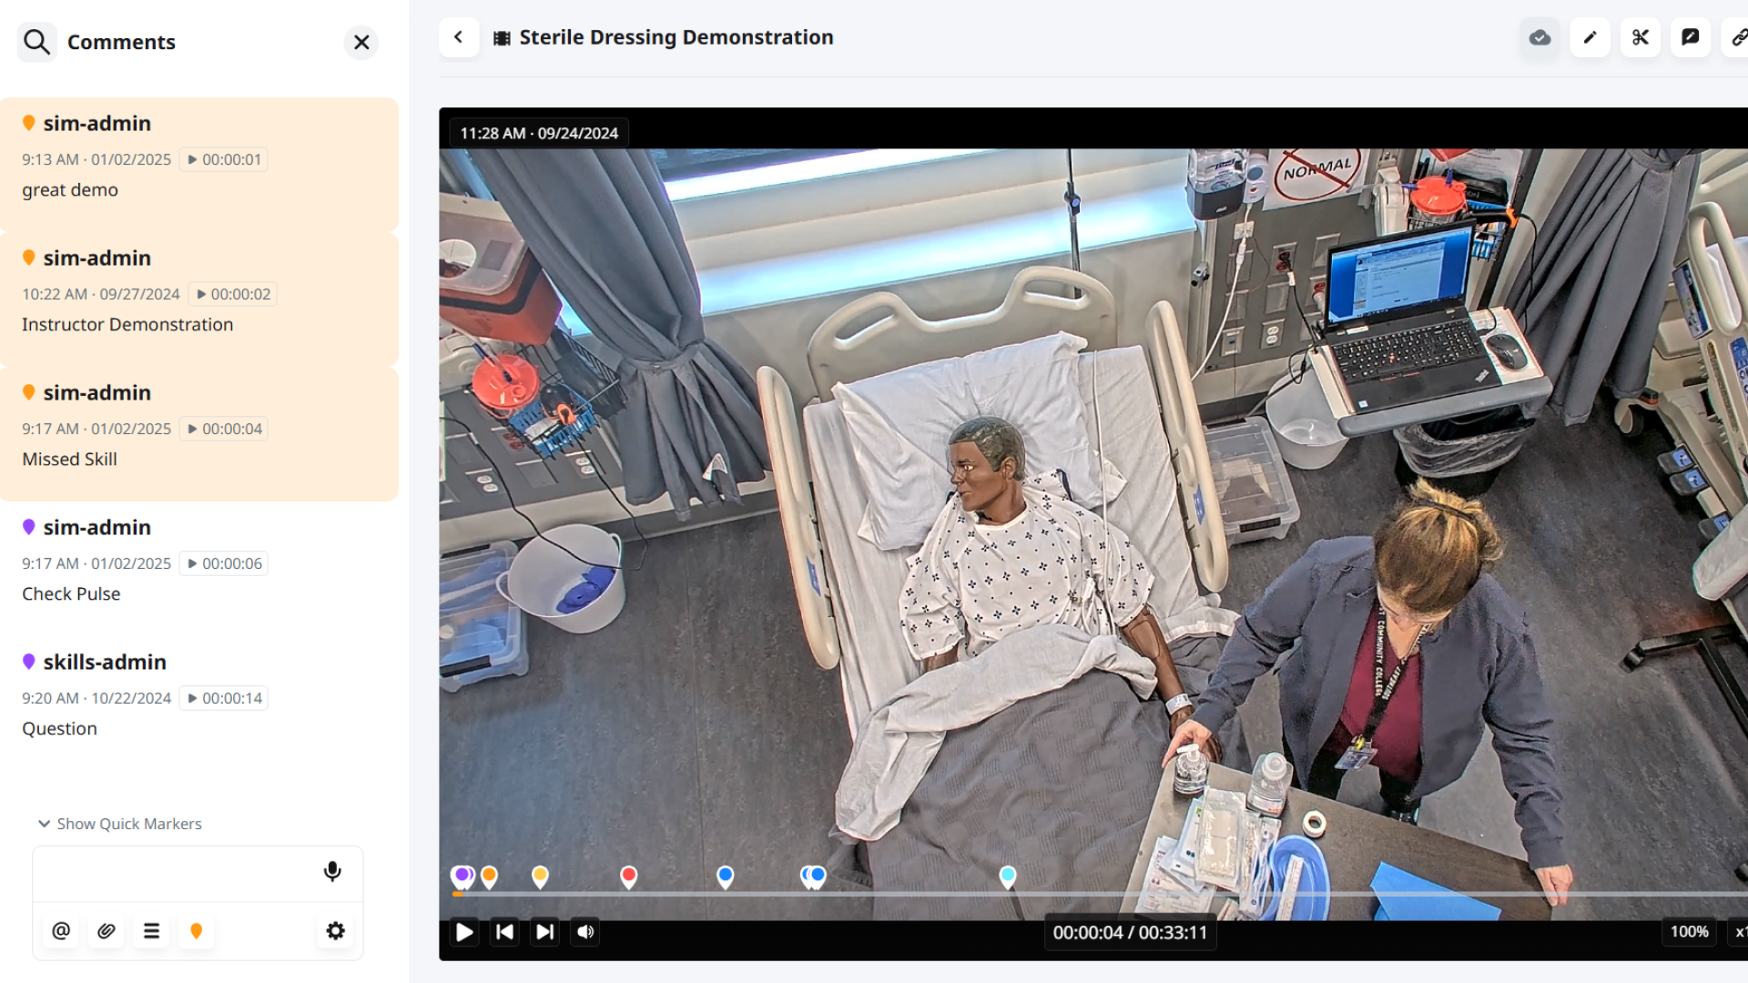Viewport: 1748px width, 983px height.
Task: Select the 'Instructor Demonstration' comment
Action: point(199,299)
